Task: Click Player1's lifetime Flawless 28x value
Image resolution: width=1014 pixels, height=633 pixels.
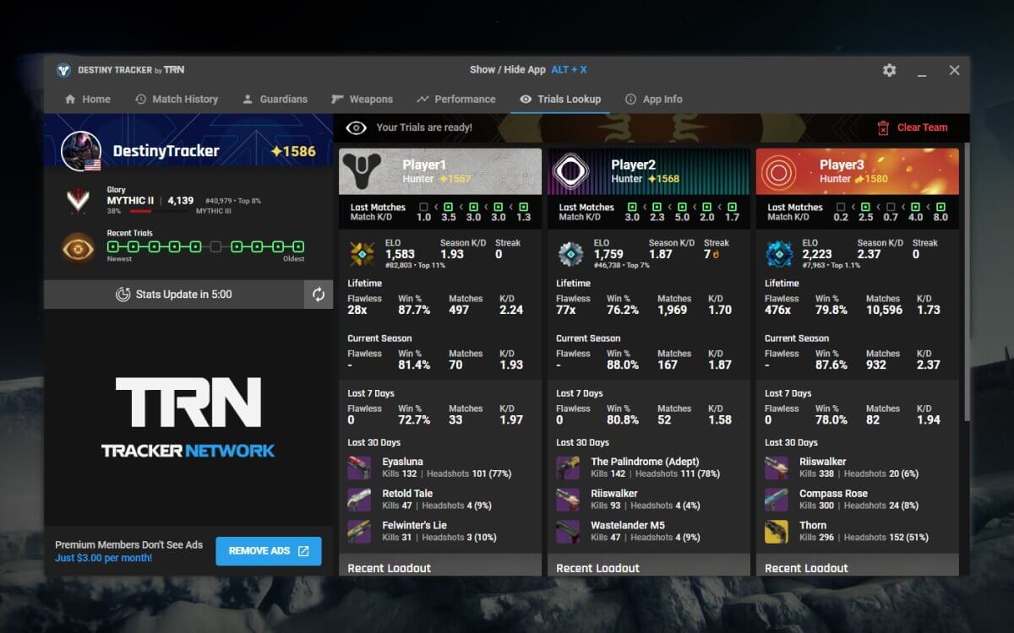Action: [359, 310]
